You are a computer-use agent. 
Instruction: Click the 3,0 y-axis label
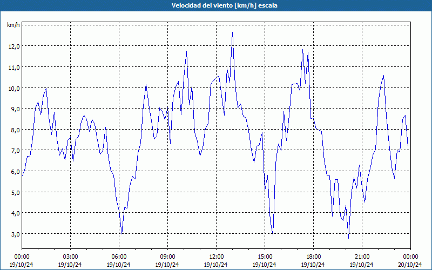click(16, 234)
